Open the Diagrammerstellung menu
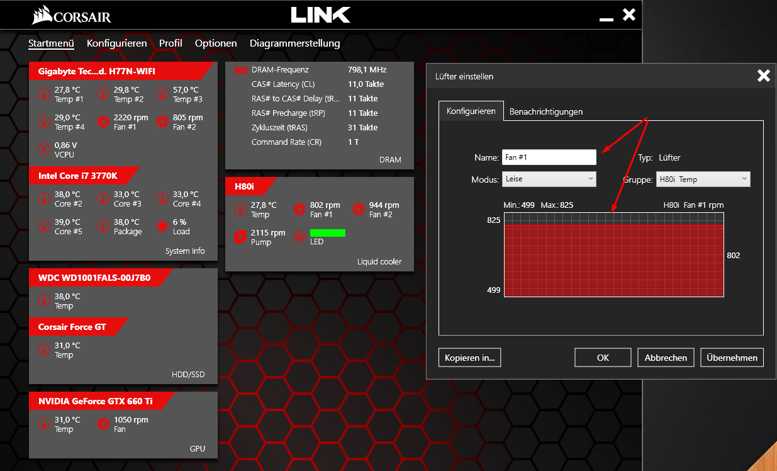 [295, 43]
